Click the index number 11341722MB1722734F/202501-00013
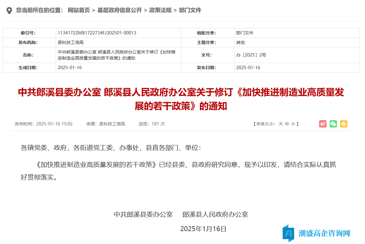Screen dimensions: 365x244 point(97,33)
